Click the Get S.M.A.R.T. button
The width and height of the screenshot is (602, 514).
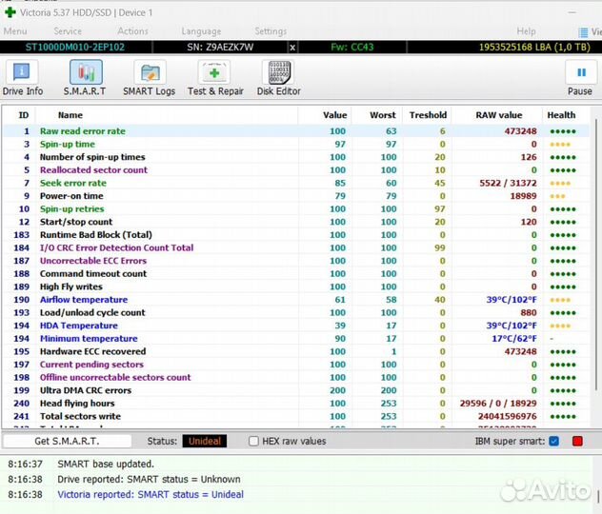pyautogui.click(x=67, y=441)
